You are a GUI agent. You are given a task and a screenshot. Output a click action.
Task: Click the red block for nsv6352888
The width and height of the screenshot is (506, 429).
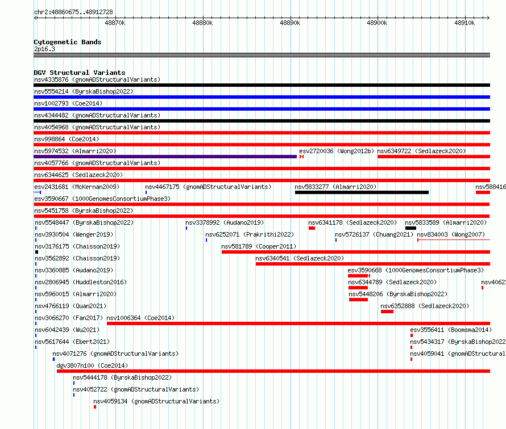pyautogui.click(x=387, y=312)
